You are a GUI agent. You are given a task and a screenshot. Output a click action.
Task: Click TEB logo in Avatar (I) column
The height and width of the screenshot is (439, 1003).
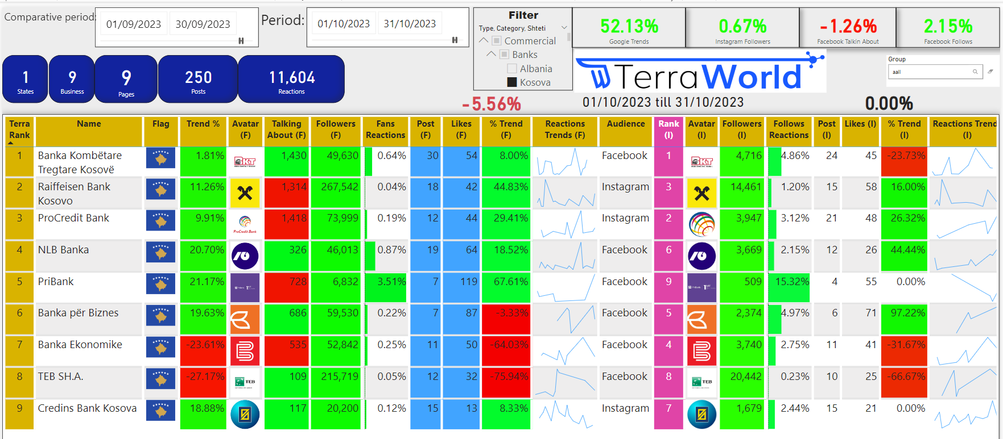(x=702, y=382)
